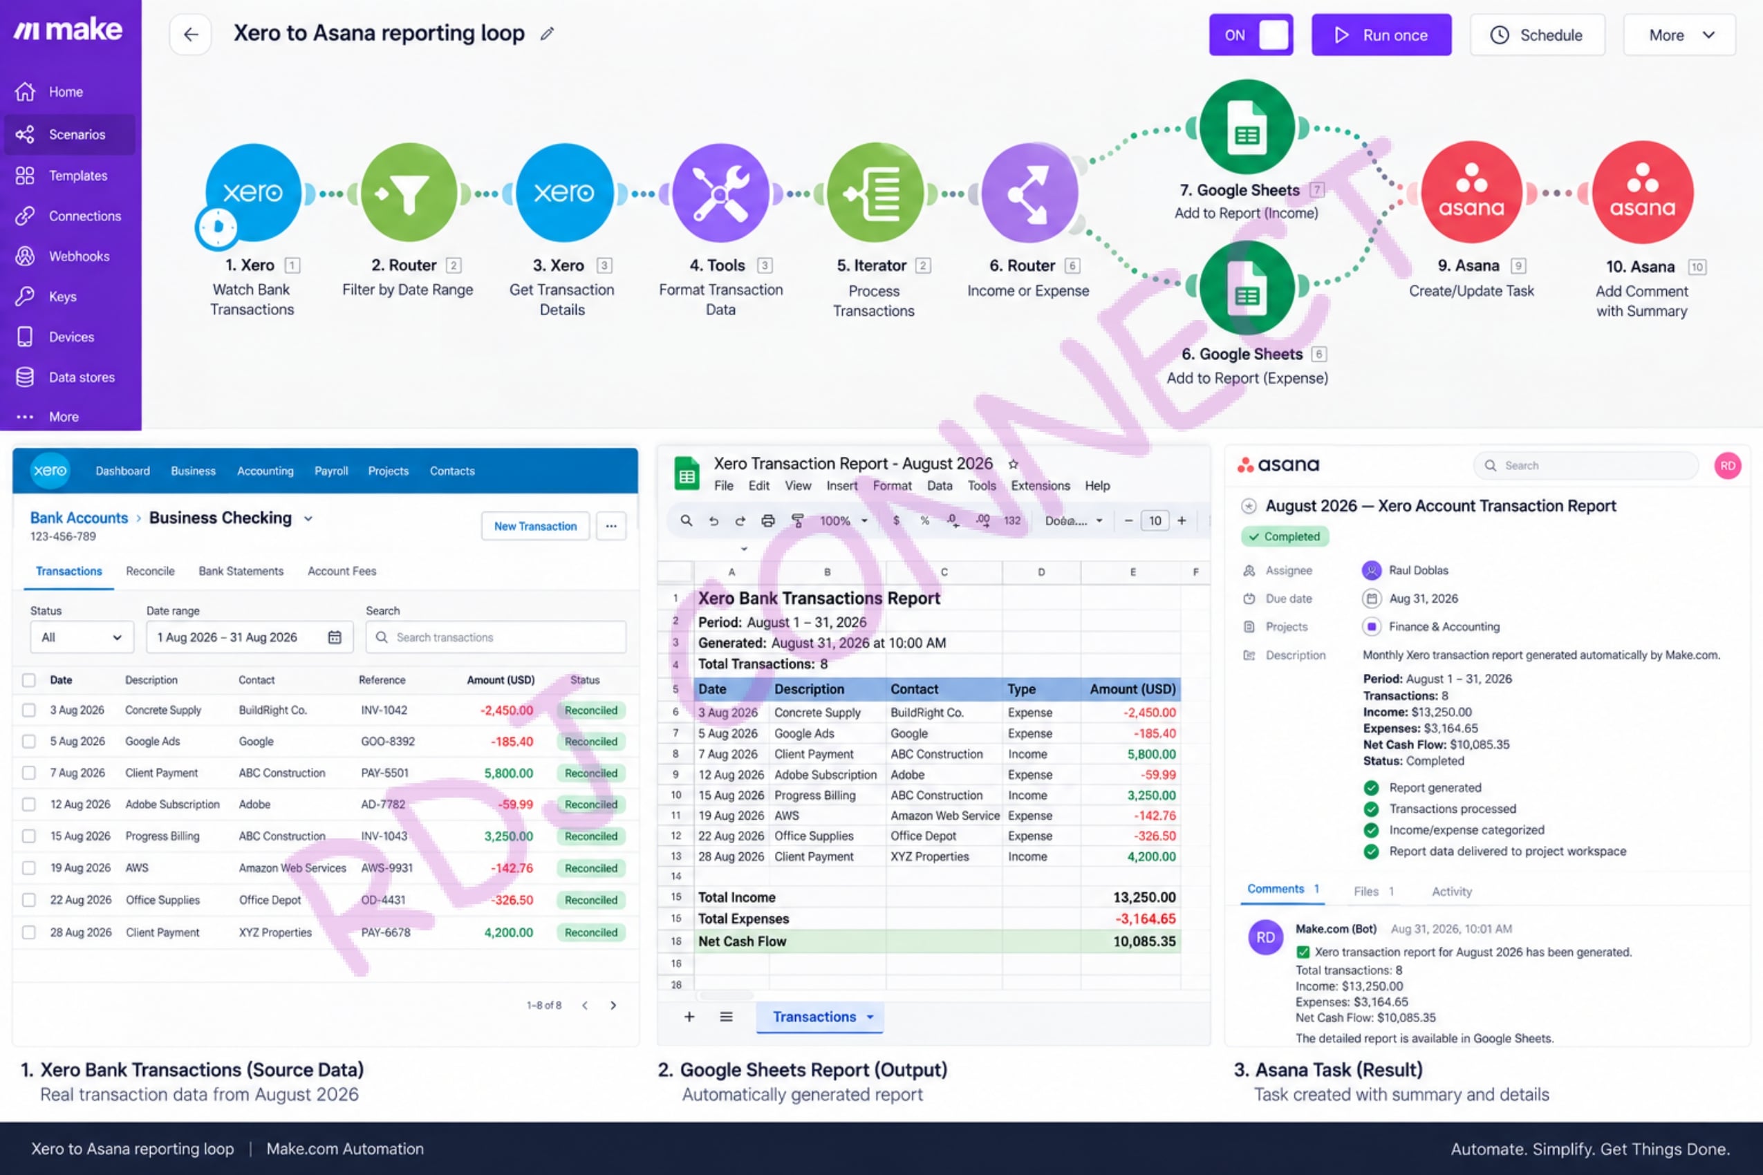
Task: Check the Progress Billing transaction row
Action: pos(28,836)
